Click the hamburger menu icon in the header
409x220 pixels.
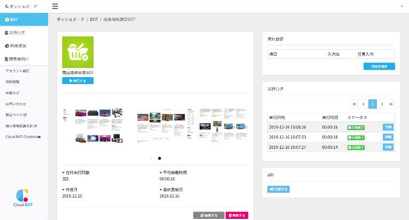(x=55, y=6)
